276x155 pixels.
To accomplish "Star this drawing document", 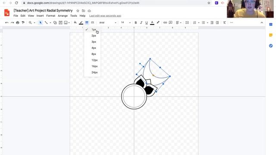I will point(78,11).
